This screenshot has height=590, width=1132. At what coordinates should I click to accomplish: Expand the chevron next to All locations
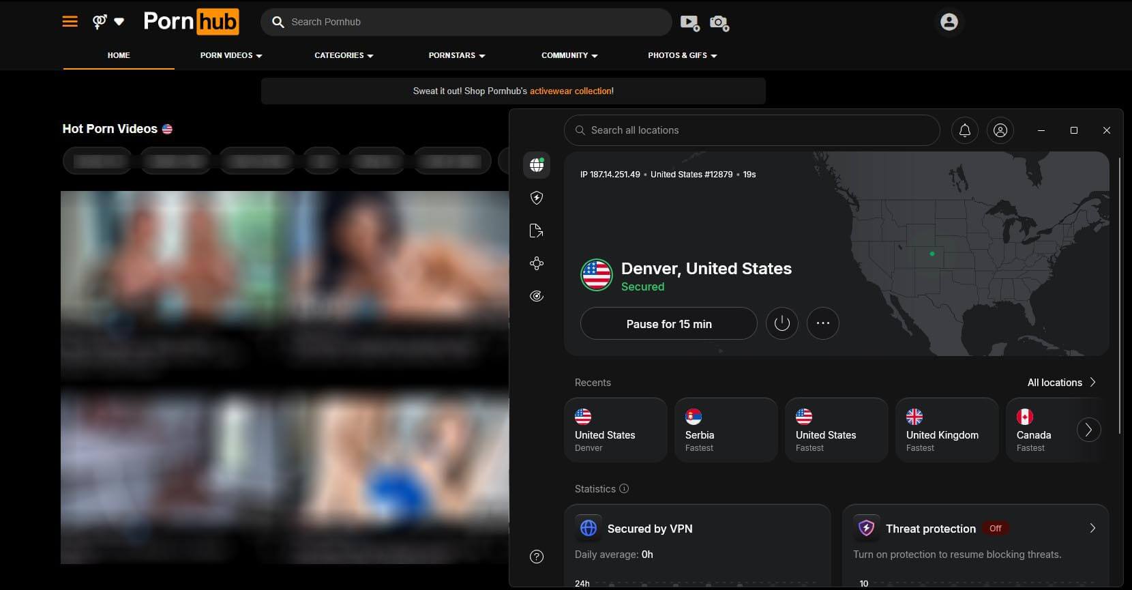tap(1092, 382)
